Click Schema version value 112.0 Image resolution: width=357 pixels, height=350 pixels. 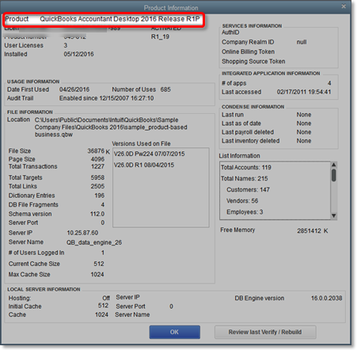[97, 214]
